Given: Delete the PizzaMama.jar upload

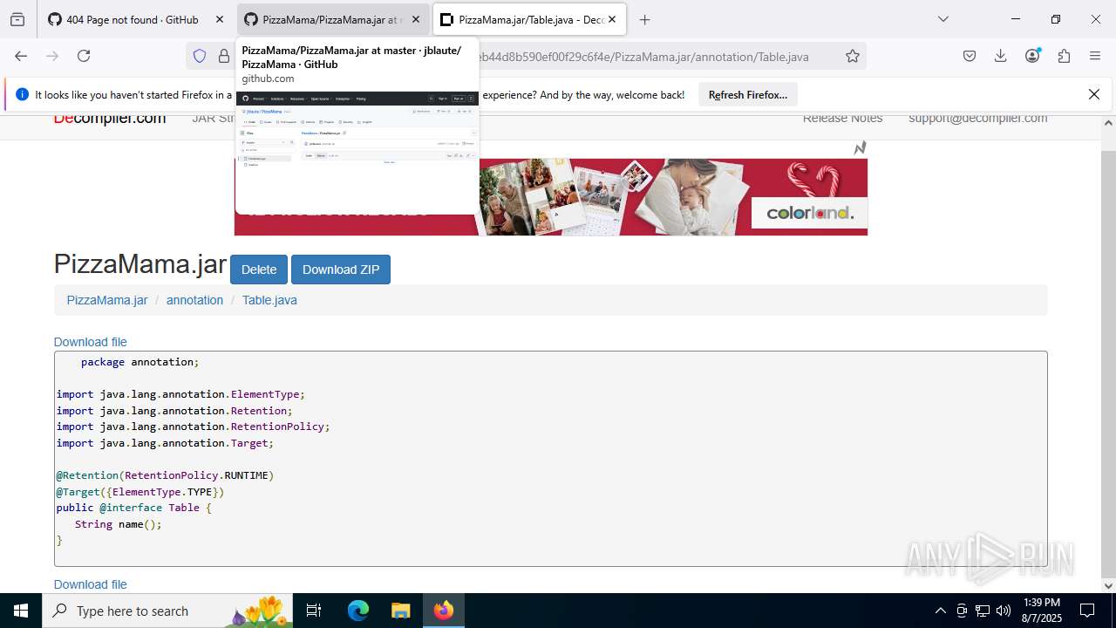Looking at the screenshot, I should pyautogui.click(x=259, y=270).
